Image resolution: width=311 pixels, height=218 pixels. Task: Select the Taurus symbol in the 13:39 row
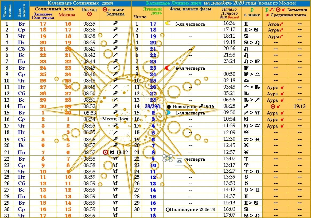pos(246,177)
